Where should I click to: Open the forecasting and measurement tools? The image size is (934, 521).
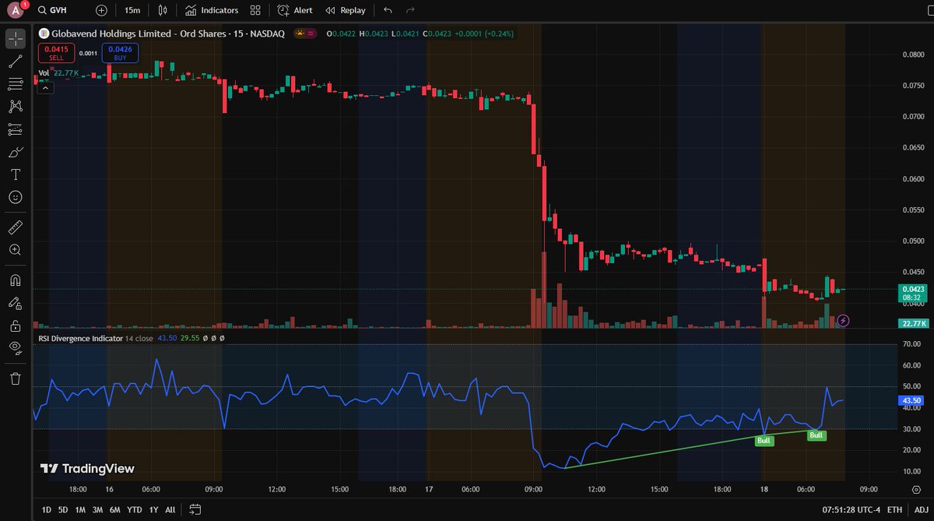point(16,129)
